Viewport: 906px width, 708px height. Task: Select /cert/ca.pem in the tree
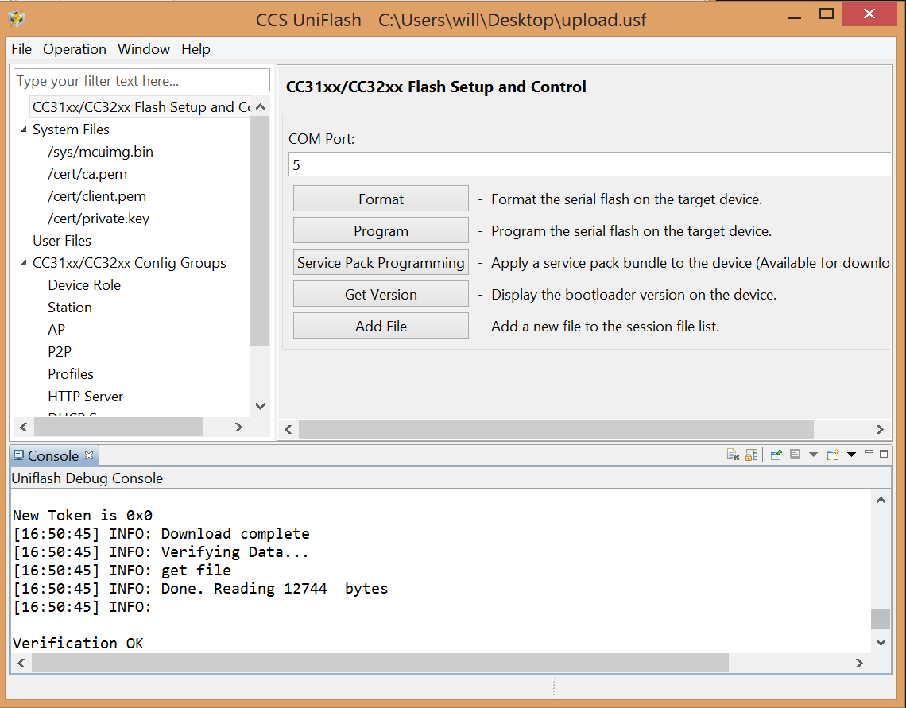(x=87, y=174)
